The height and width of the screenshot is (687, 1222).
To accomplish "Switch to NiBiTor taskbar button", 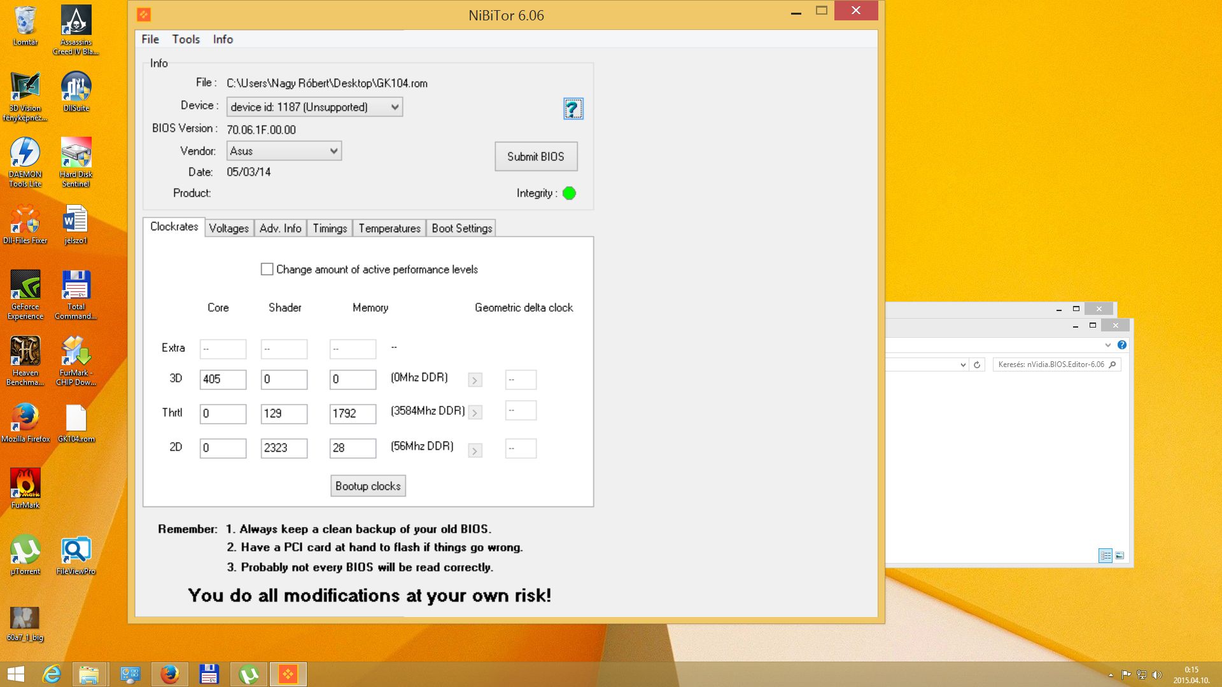I will (288, 674).
